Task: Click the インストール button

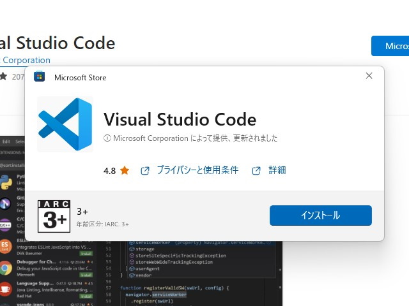Action: 321,215
